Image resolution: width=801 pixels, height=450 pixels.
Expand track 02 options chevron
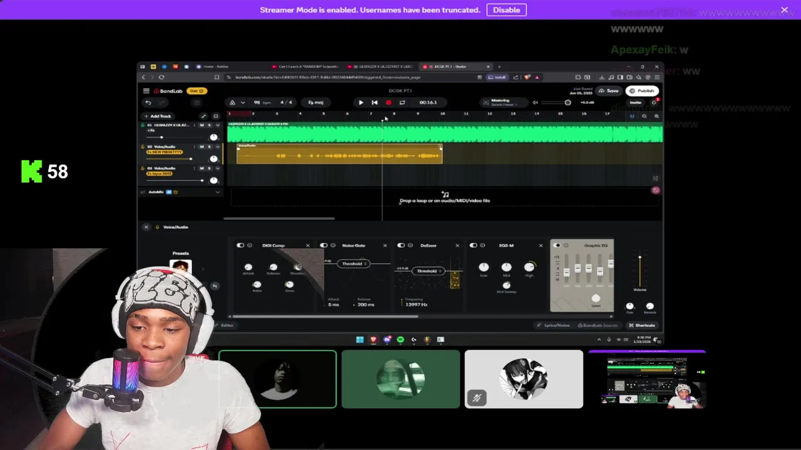pyautogui.click(x=217, y=146)
